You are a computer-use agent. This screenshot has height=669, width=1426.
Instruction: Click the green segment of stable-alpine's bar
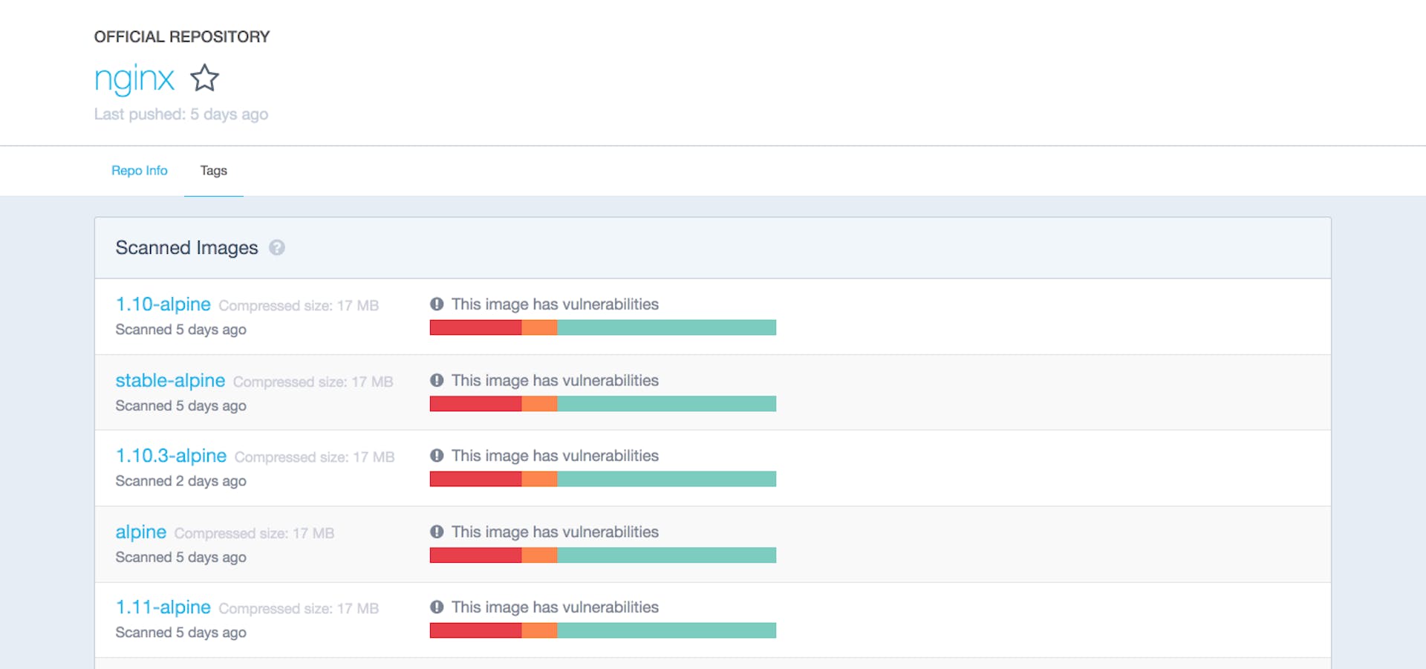[668, 404]
